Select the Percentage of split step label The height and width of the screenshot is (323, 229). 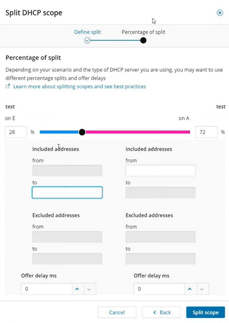[143, 32]
